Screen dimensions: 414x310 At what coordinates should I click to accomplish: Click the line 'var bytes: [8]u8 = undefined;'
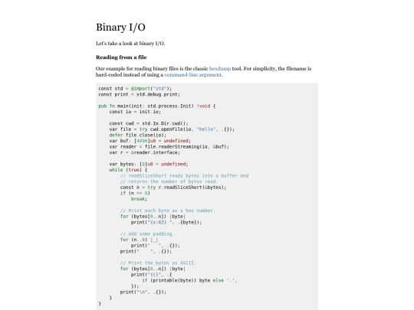149,164
